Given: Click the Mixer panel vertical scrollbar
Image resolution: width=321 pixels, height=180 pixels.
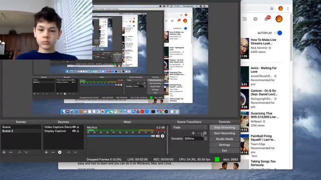Looking at the screenshot, I should coord(168,140).
